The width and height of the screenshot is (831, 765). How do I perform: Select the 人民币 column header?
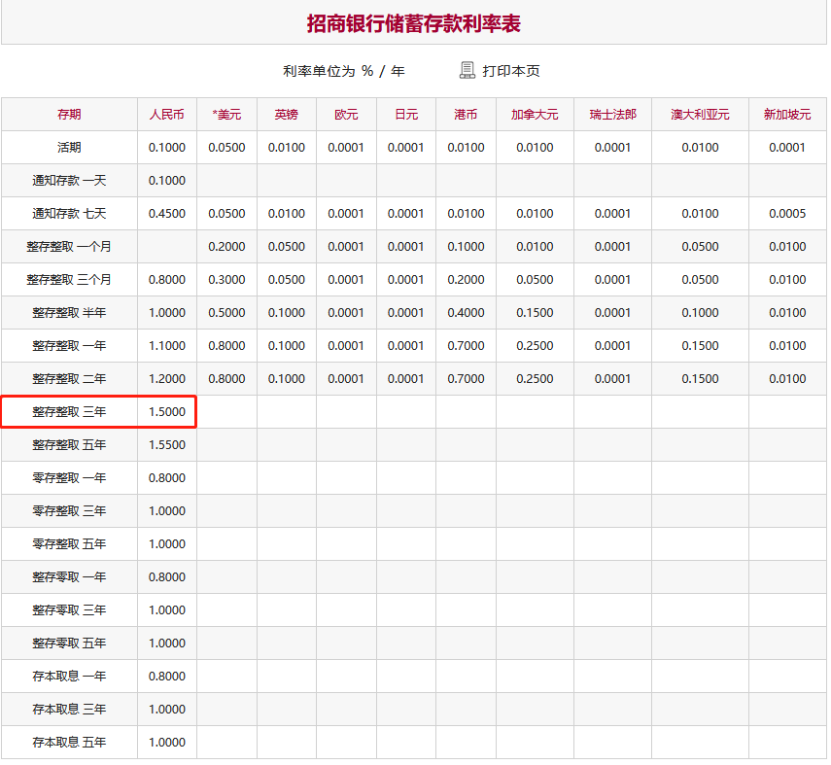[166, 115]
